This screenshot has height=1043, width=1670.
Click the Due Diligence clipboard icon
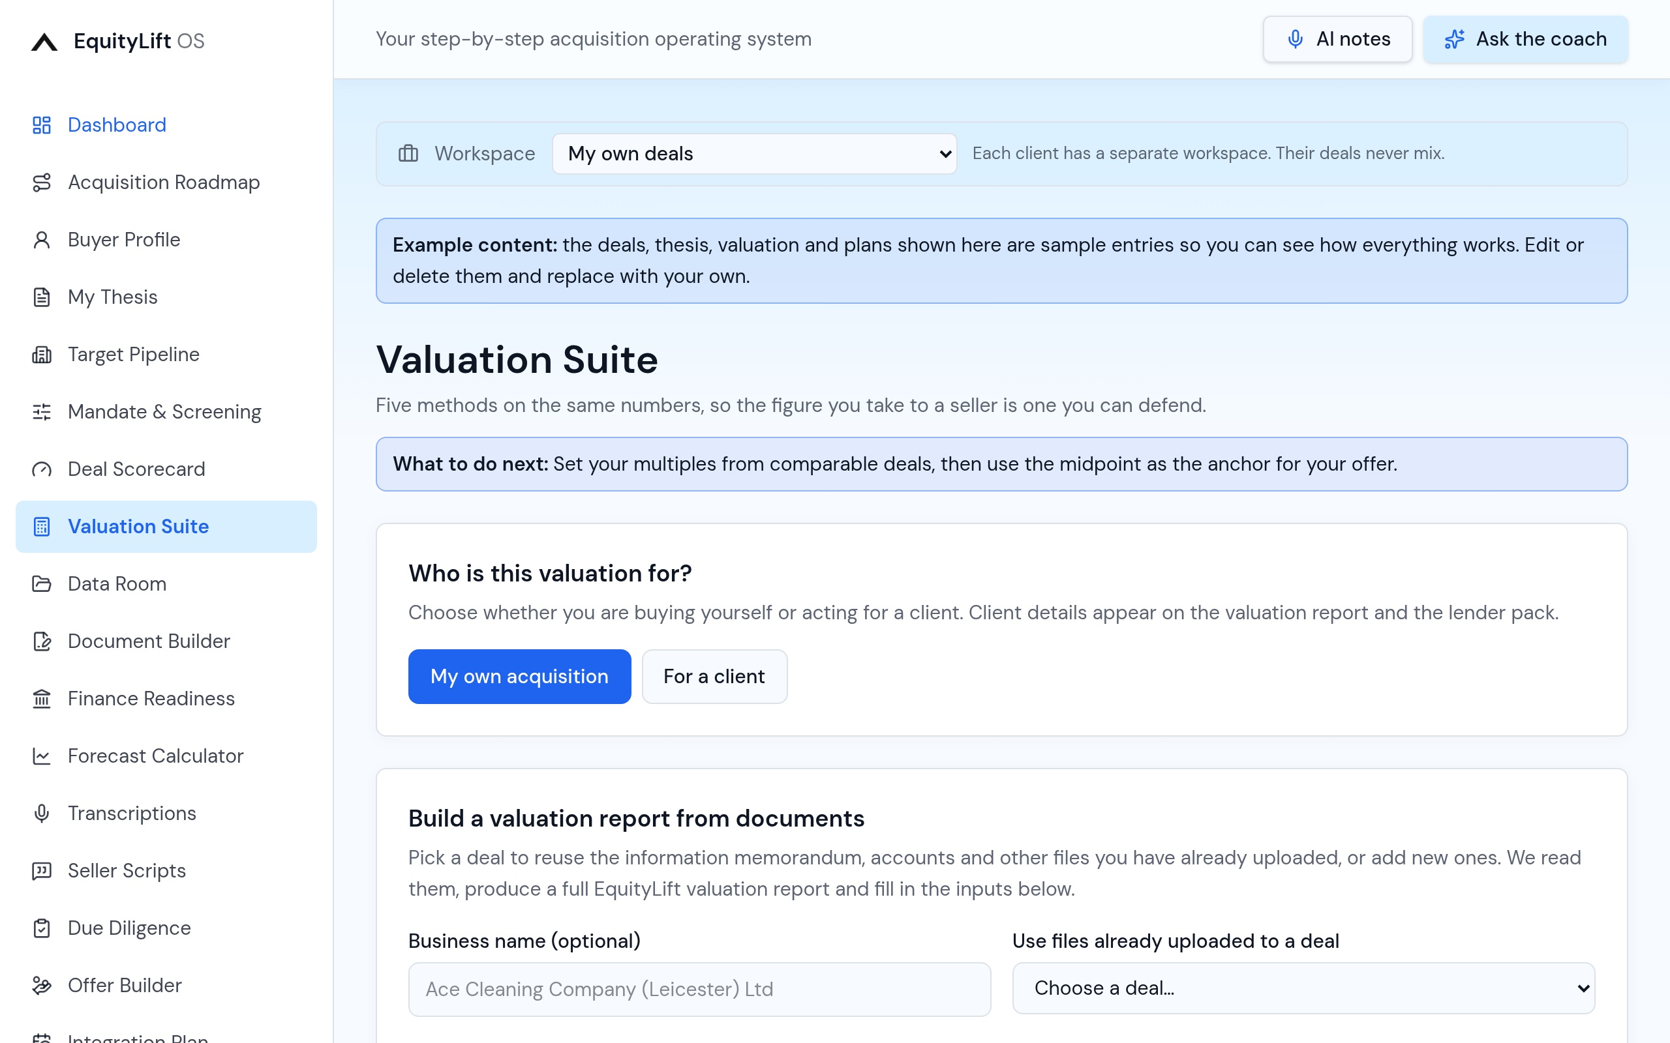[x=41, y=928]
